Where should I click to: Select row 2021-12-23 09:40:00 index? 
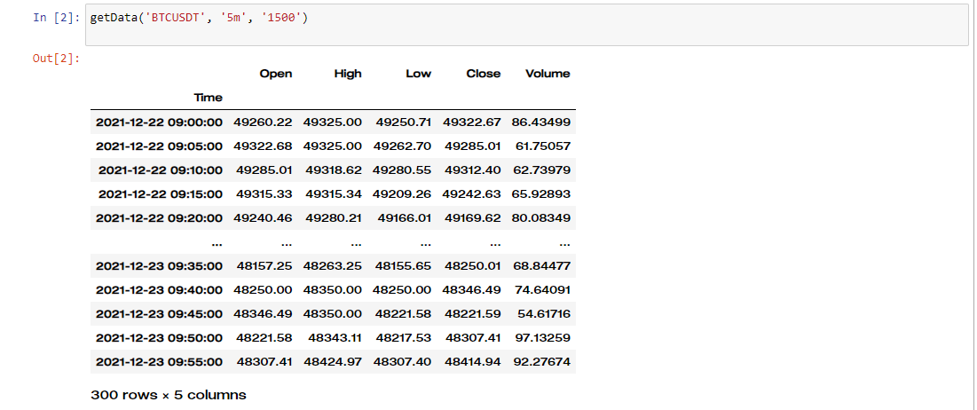pos(159,289)
